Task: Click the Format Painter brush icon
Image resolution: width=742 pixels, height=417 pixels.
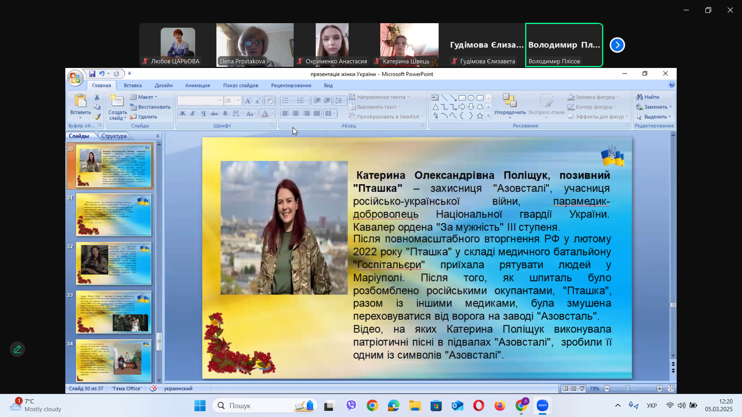Action: pos(97,117)
